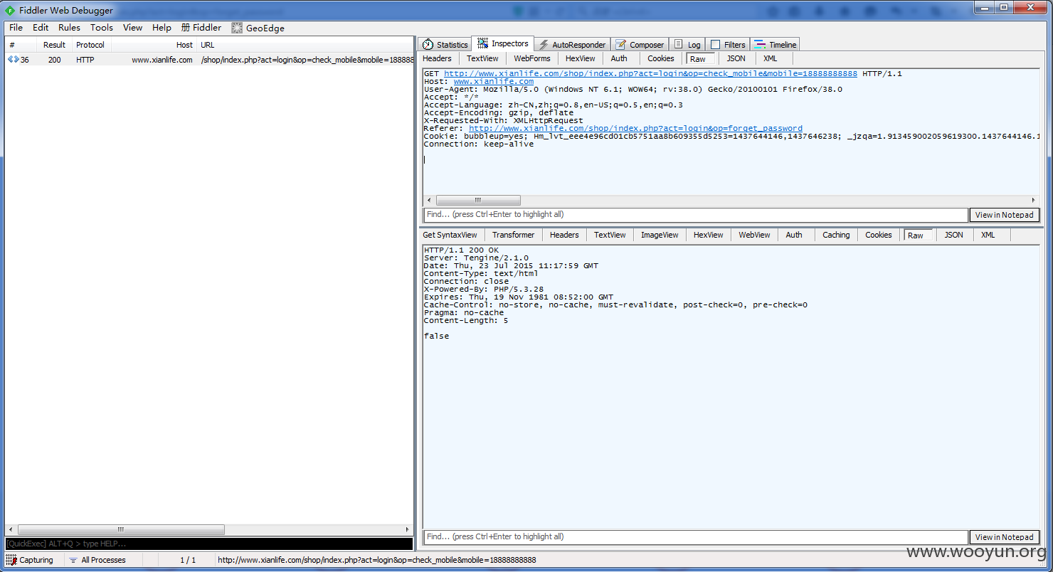Click the Fiddler app icon in title bar
The width and height of the screenshot is (1053, 572).
pos(10,10)
